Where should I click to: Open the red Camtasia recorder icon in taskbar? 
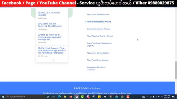click(128, 97)
